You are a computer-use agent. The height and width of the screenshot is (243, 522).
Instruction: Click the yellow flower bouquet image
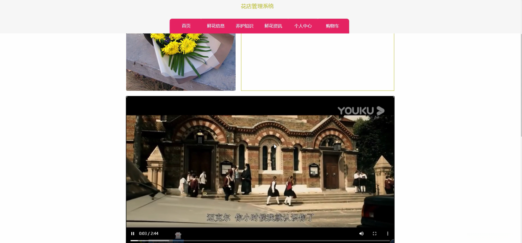tap(181, 62)
